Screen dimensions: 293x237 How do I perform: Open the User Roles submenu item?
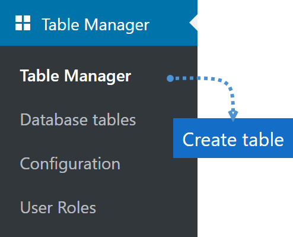pos(58,208)
